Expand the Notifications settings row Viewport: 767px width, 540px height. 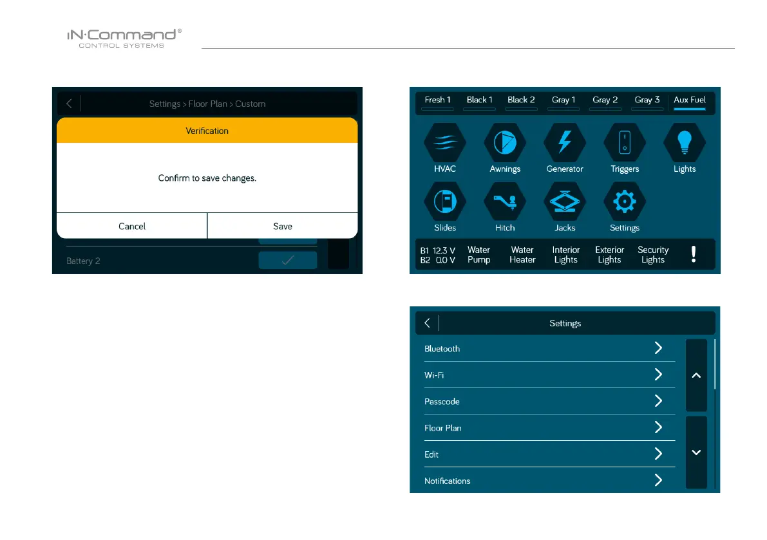[550, 480]
